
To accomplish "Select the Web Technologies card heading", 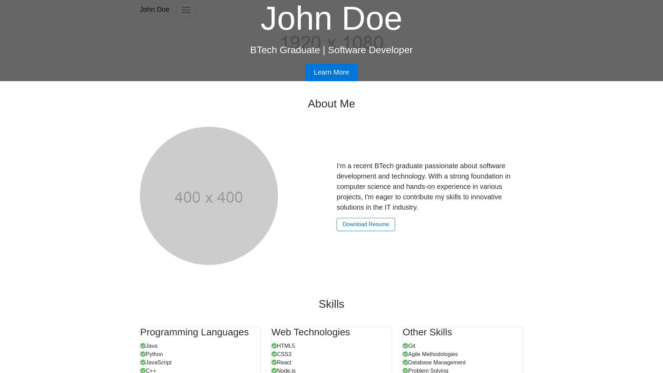I will tap(310, 332).
